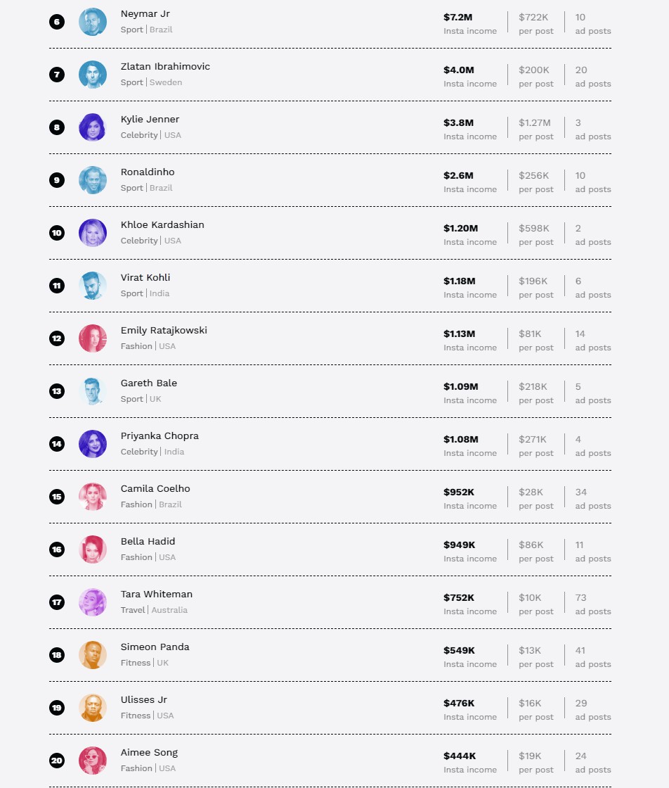Viewport: 669px width, 788px height.
Task: Open Virat Kohli's name link
Action: (145, 277)
